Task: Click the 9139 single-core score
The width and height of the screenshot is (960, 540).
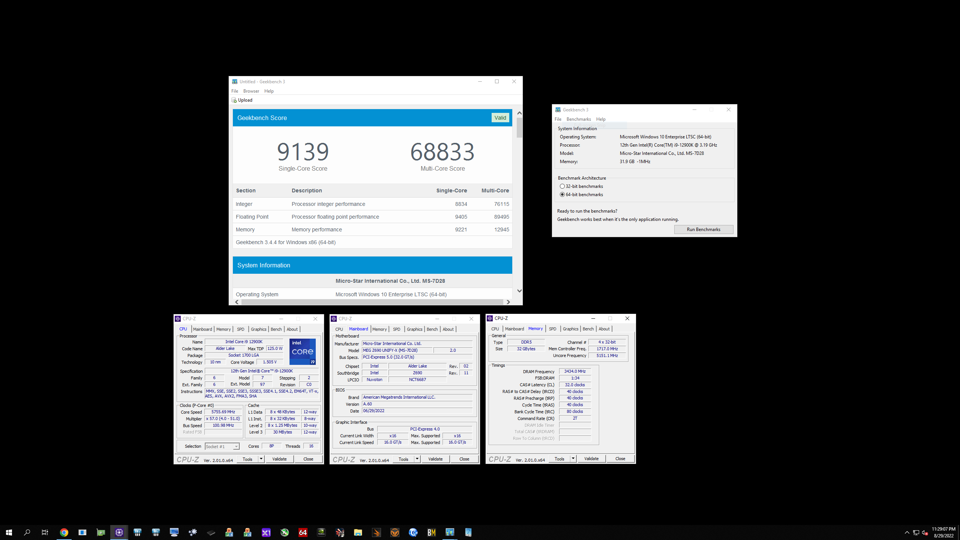Action: click(x=303, y=151)
